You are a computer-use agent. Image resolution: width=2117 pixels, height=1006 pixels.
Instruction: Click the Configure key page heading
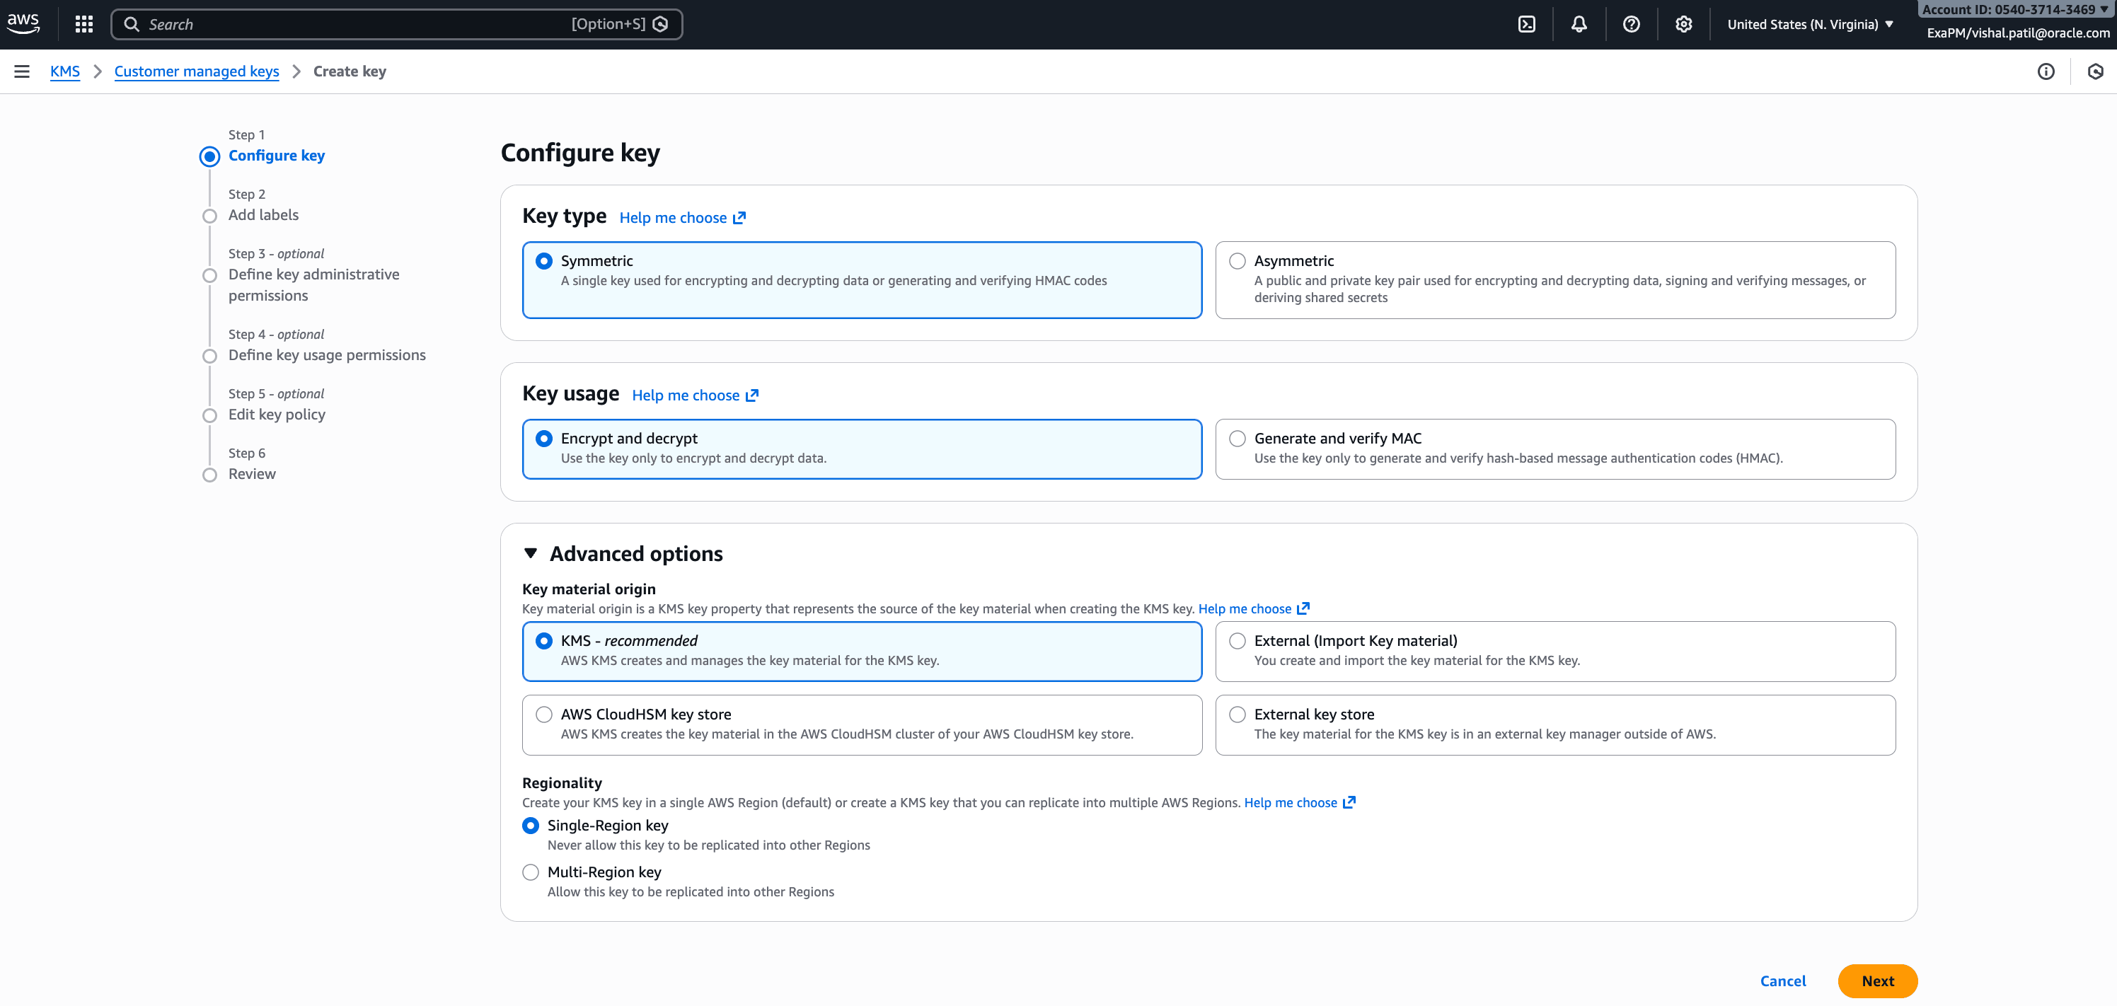point(580,153)
